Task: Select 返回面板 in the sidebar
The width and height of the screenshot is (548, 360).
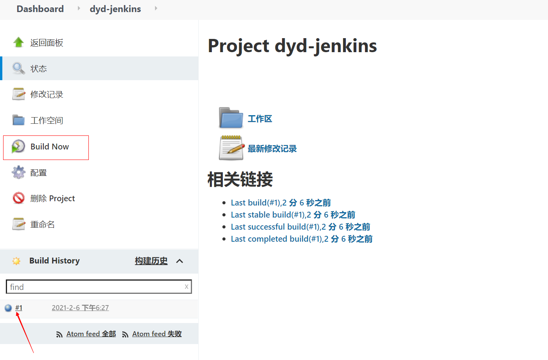Action: 47,43
